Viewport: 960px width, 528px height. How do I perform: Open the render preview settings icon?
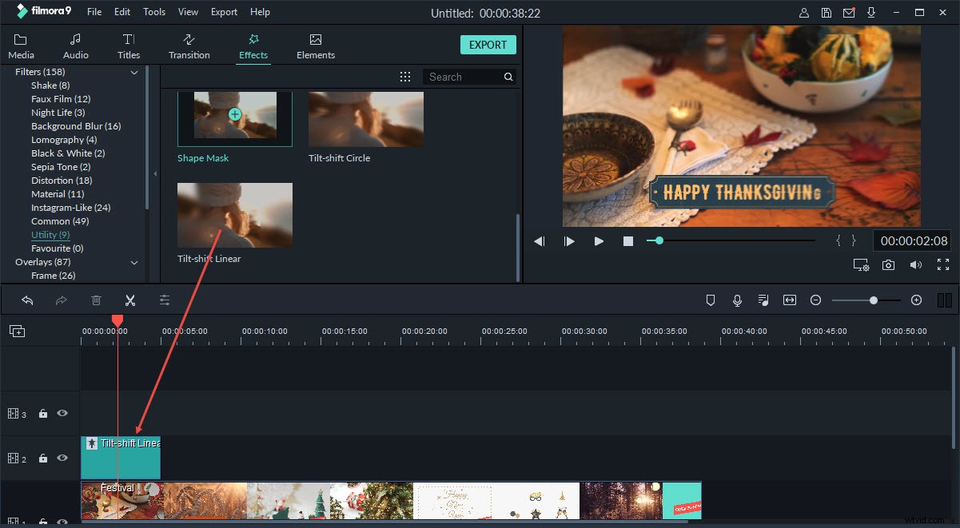(861, 264)
